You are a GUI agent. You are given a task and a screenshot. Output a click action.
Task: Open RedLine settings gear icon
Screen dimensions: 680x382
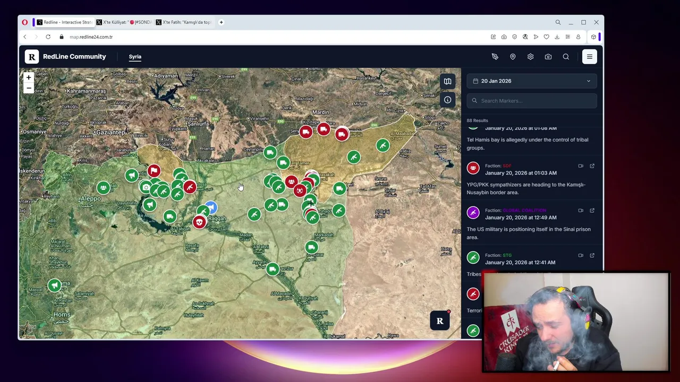(x=530, y=56)
